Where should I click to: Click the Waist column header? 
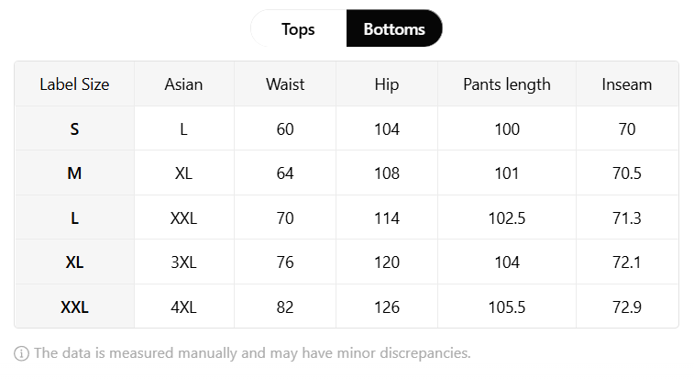point(285,84)
